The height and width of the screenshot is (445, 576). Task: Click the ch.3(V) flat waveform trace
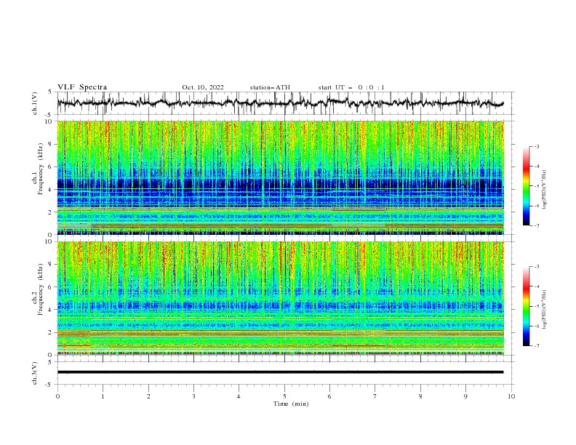coord(281,372)
